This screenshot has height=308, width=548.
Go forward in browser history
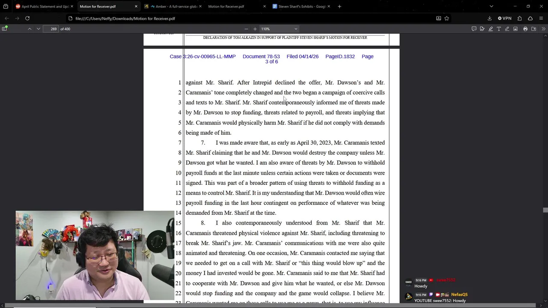(x=17, y=18)
